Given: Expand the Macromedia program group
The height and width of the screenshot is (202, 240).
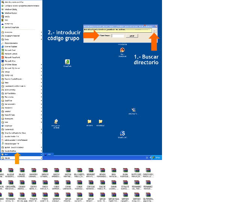Looking at the screenshot, I should tap(11, 97).
